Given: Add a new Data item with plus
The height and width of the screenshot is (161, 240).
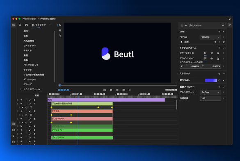Looking at the screenshot, I should [219, 32].
